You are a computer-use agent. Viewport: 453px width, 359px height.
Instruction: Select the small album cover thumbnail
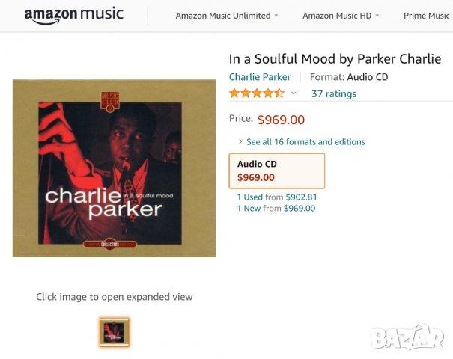pos(115,332)
